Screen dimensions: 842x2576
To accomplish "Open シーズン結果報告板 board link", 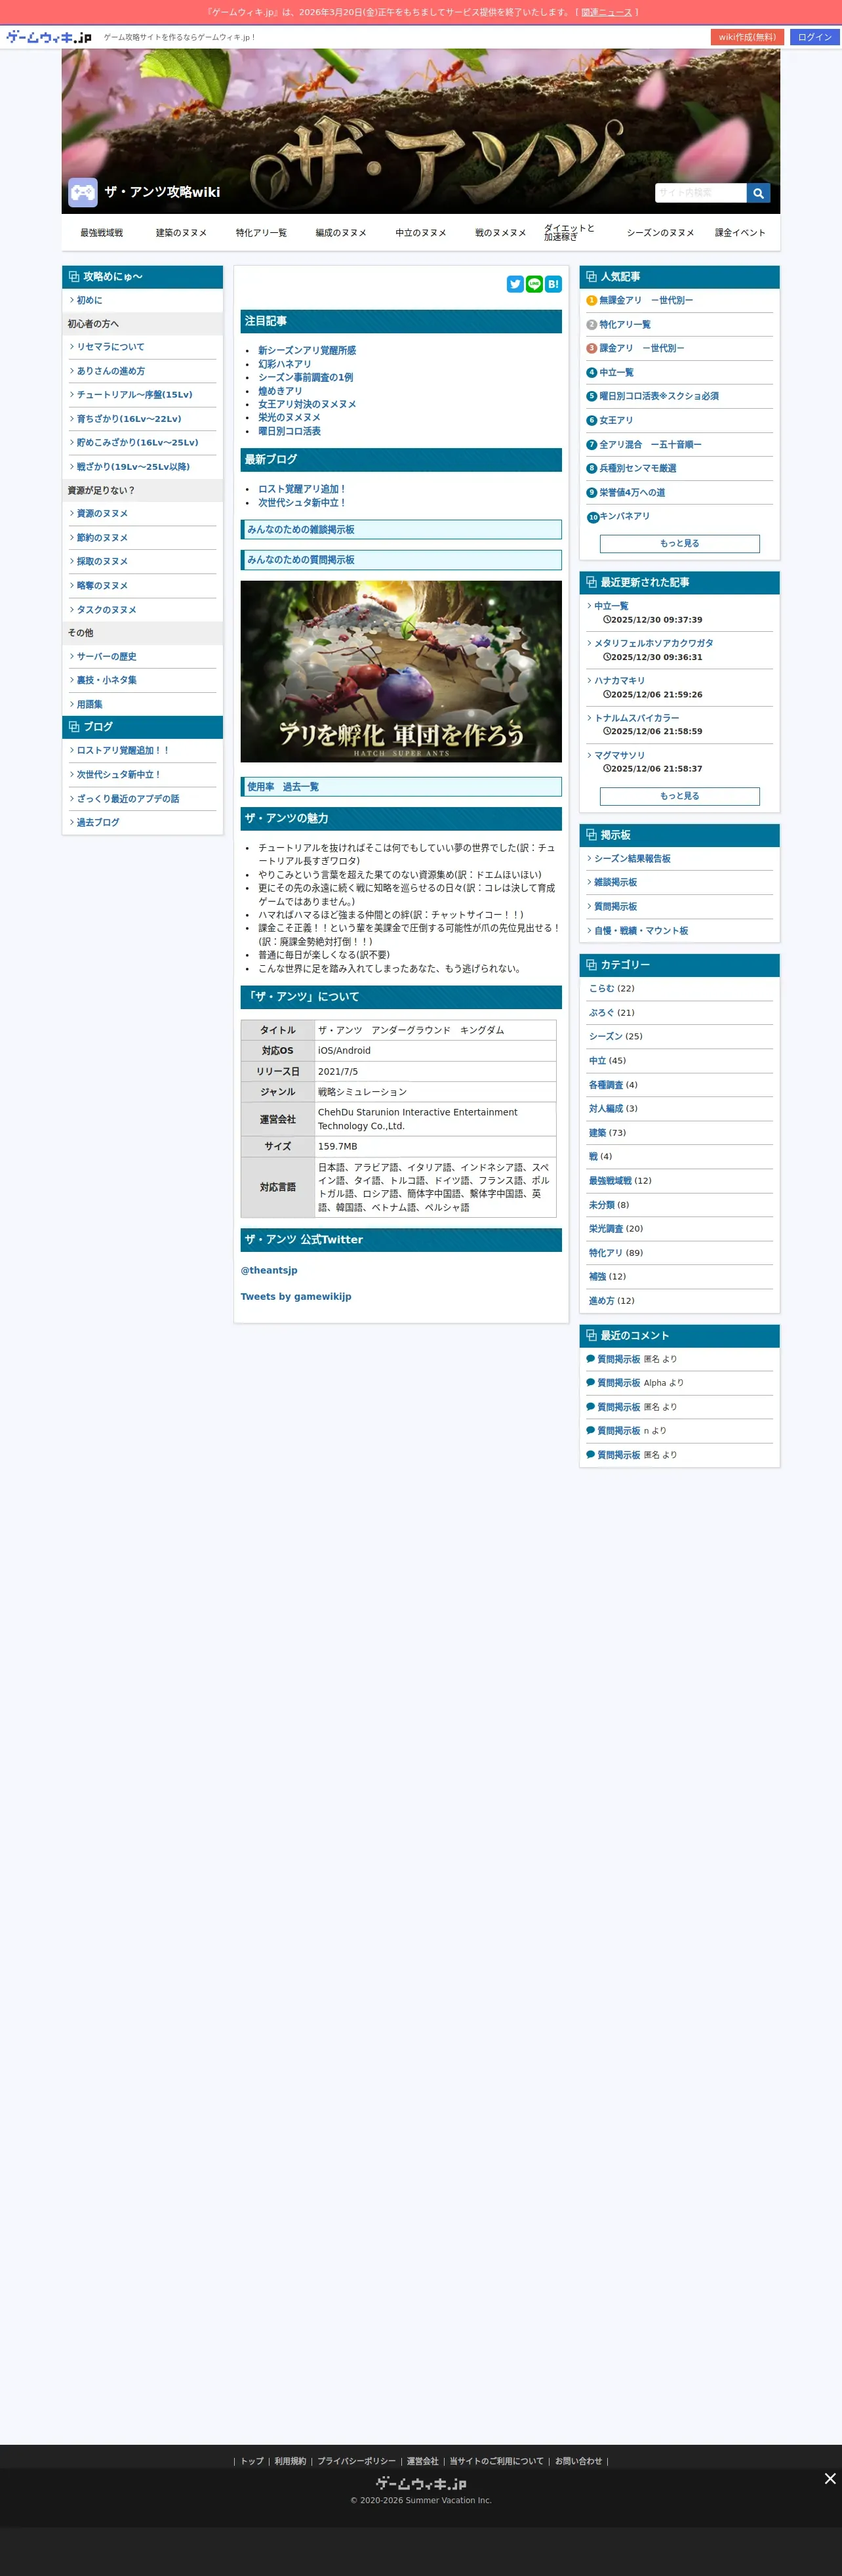I will (632, 859).
